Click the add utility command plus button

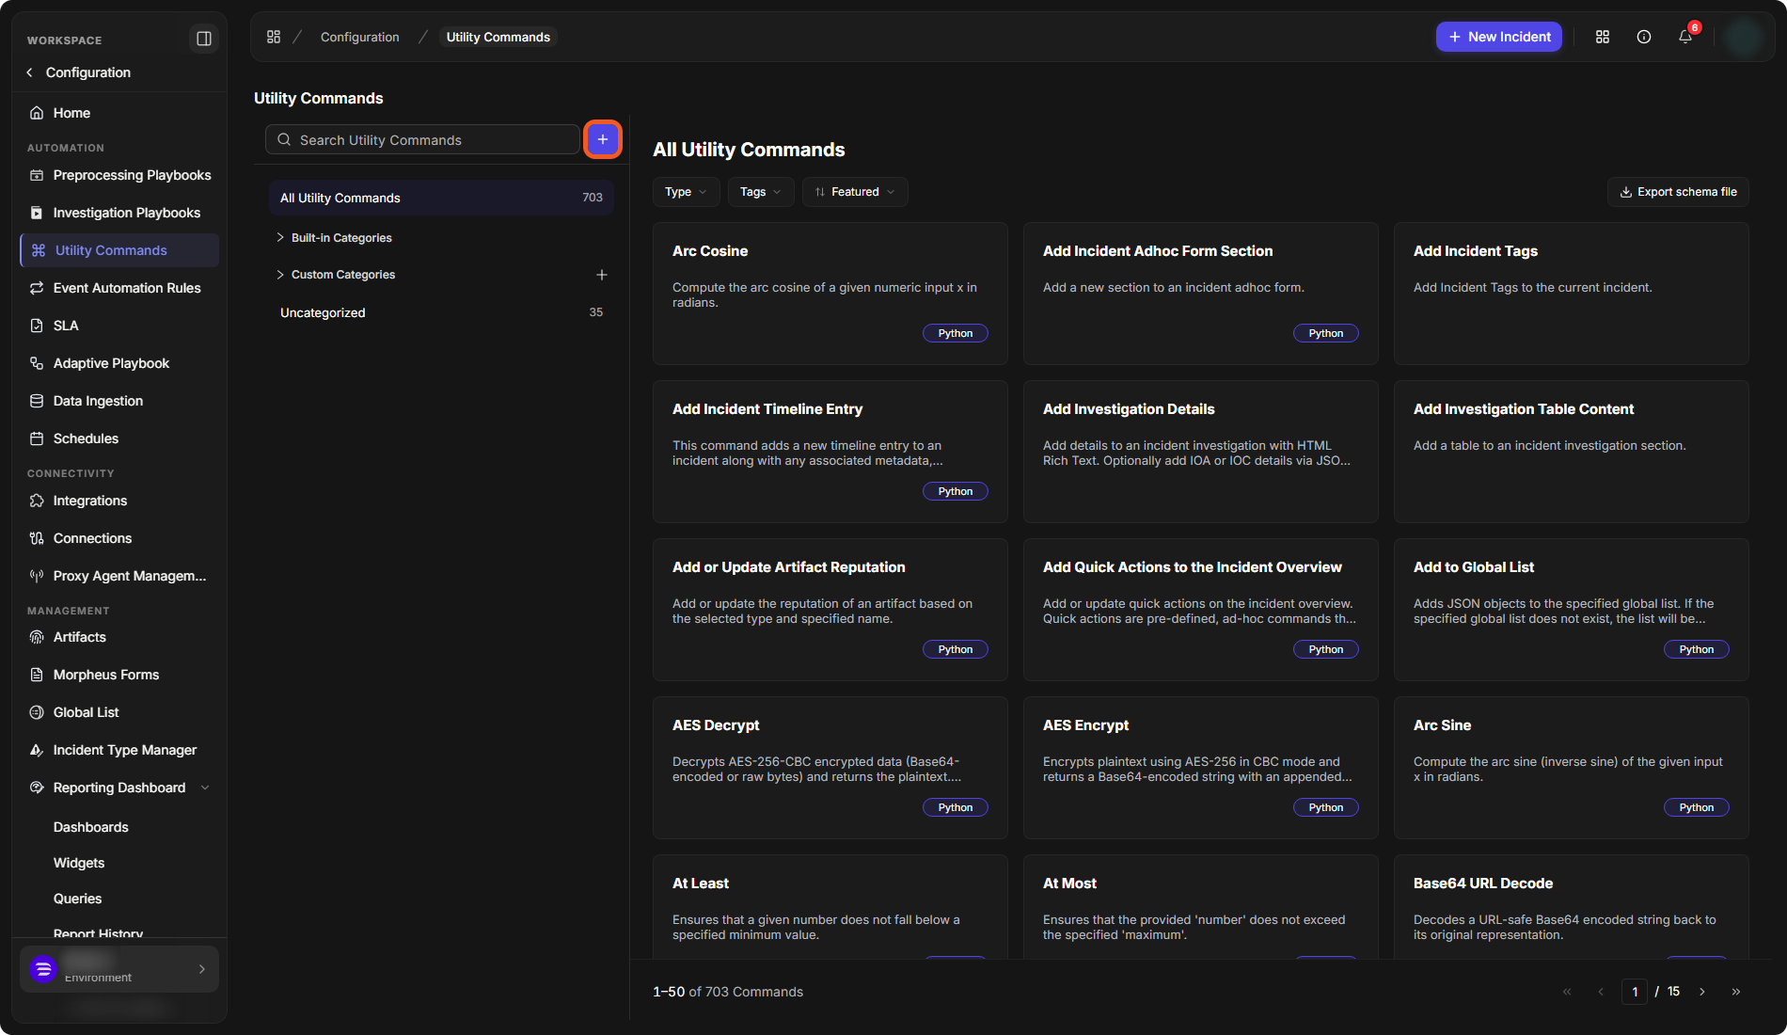(x=603, y=139)
